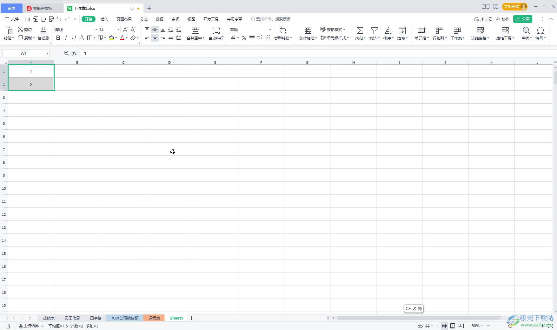Click the Conditional Format (条件格式) icon
Image resolution: width=557 pixels, height=330 pixels.
pyautogui.click(x=308, y=30)
